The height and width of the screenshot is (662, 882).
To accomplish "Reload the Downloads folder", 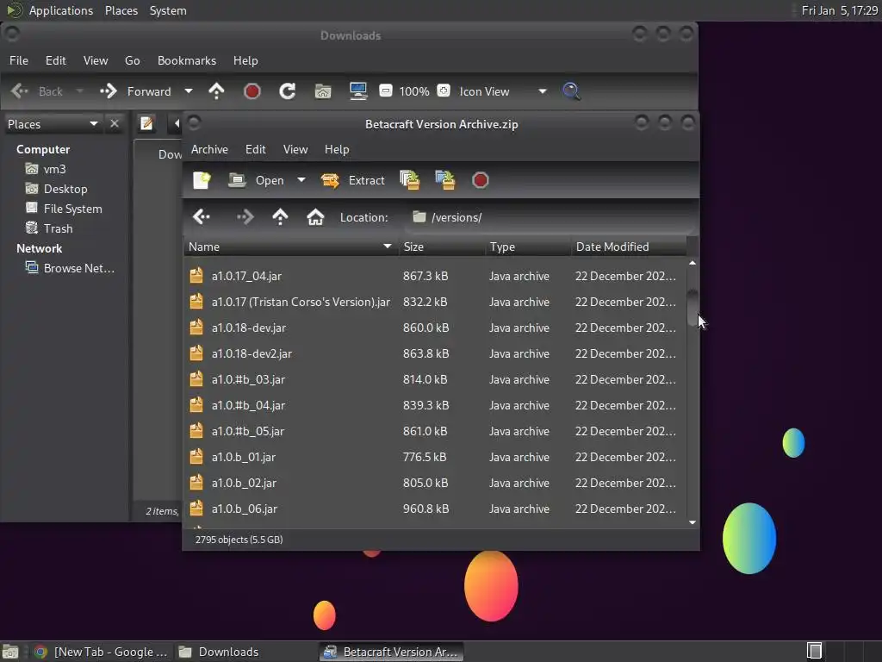I will (x=288, y=91).
